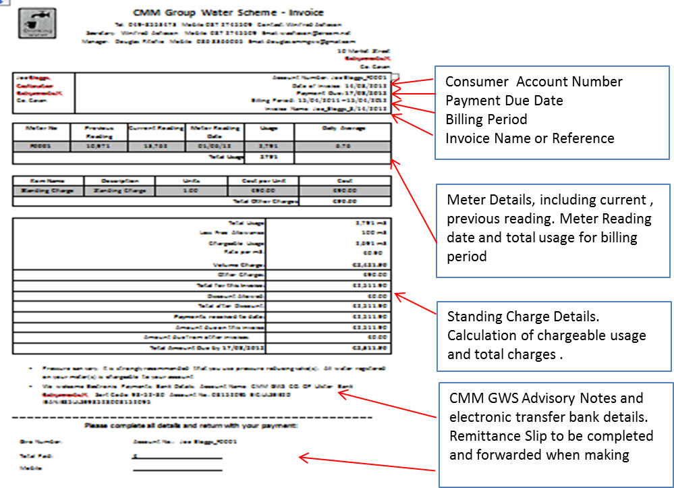The height and width of the screenshot is (488, 674).
Task: Click the Total Paid input line
Action: coord(178,457)
